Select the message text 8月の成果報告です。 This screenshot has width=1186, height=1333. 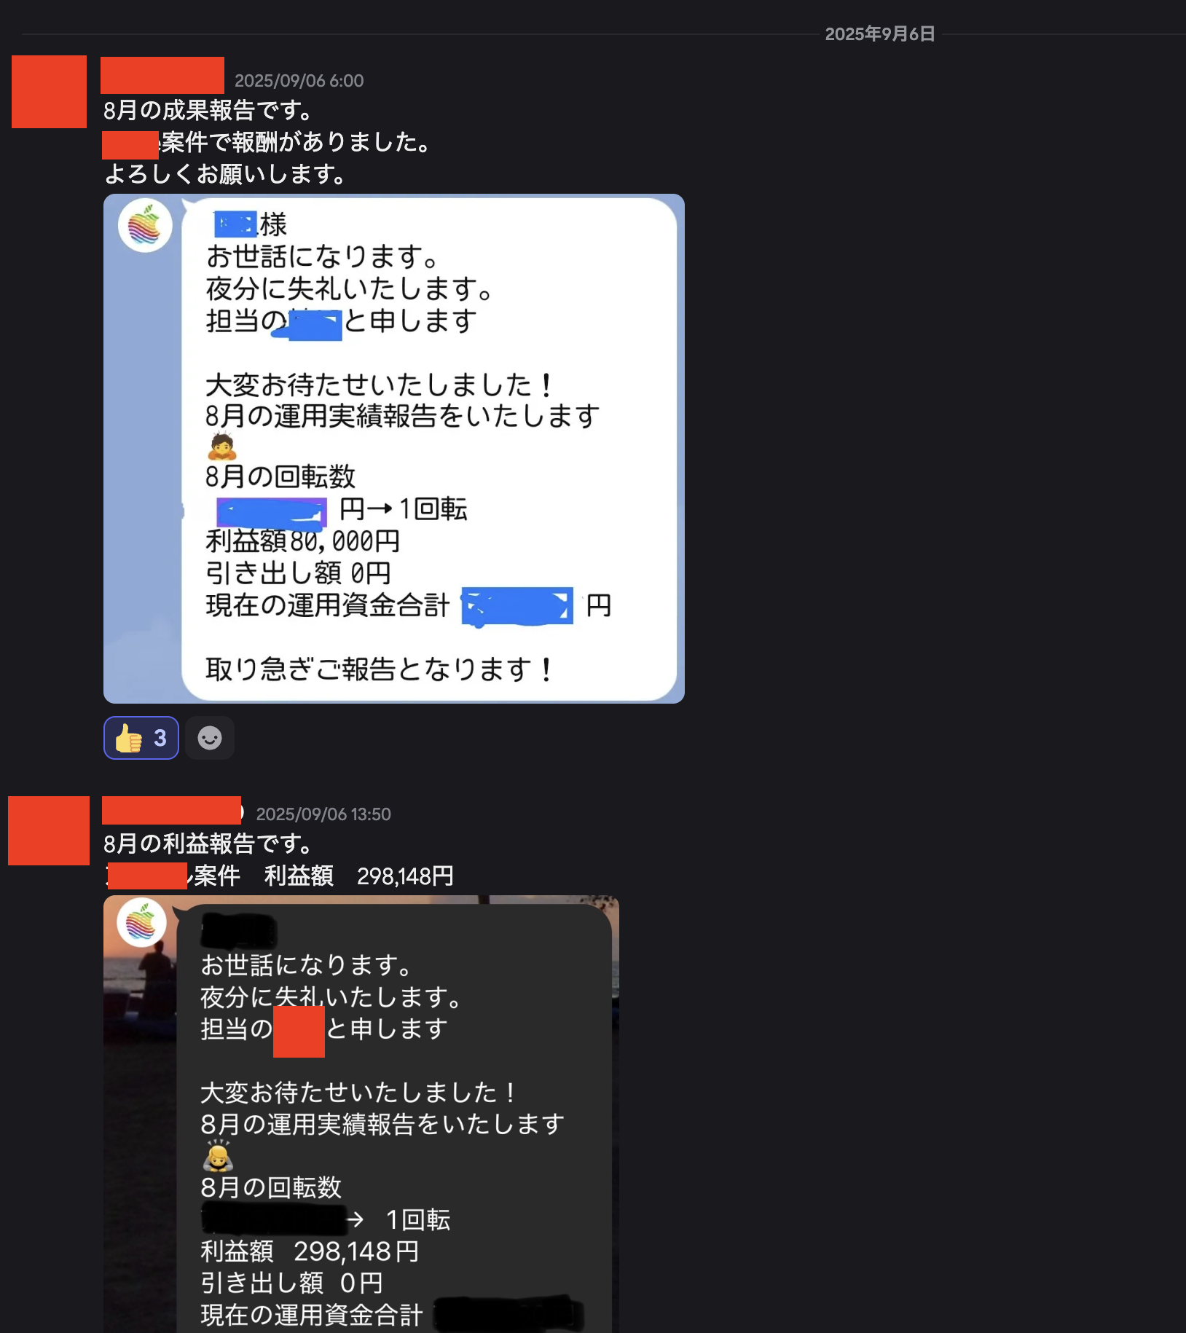(x=208, y=111)
